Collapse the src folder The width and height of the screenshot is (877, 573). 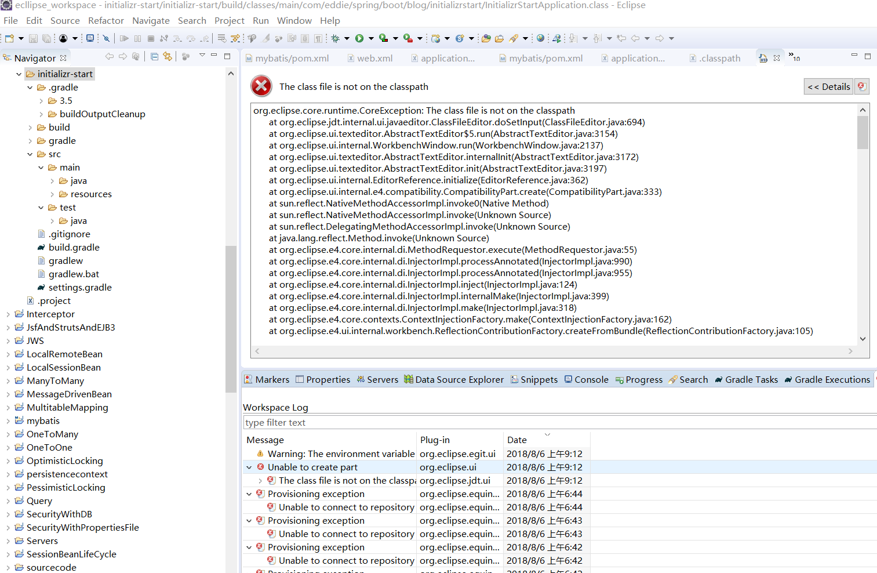[x=30, y=154]
